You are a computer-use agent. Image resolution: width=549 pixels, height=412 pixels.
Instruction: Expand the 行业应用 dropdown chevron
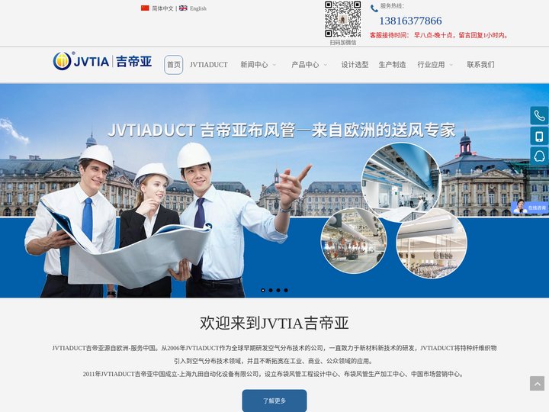click(451, 65)
